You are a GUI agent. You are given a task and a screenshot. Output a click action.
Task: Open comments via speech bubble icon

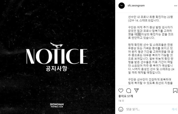point(129,91)
